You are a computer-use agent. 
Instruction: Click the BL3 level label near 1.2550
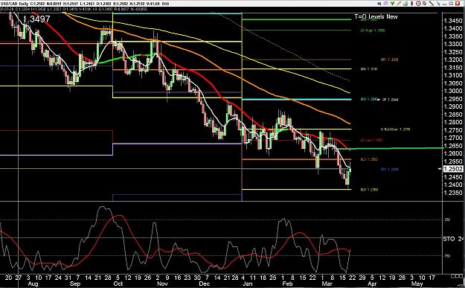pyautogui.click(x=369, y=159)
